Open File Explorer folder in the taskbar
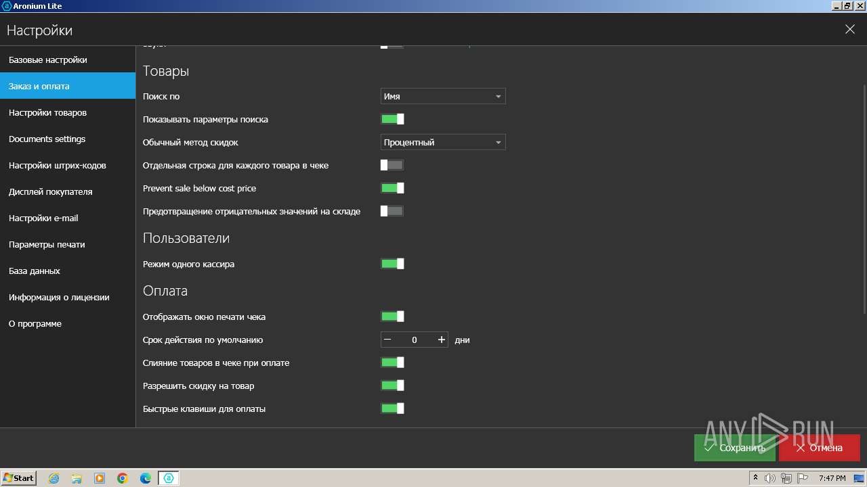Image resolution: width=867 pixels, height=487 pixels. (x=77, y=478)
